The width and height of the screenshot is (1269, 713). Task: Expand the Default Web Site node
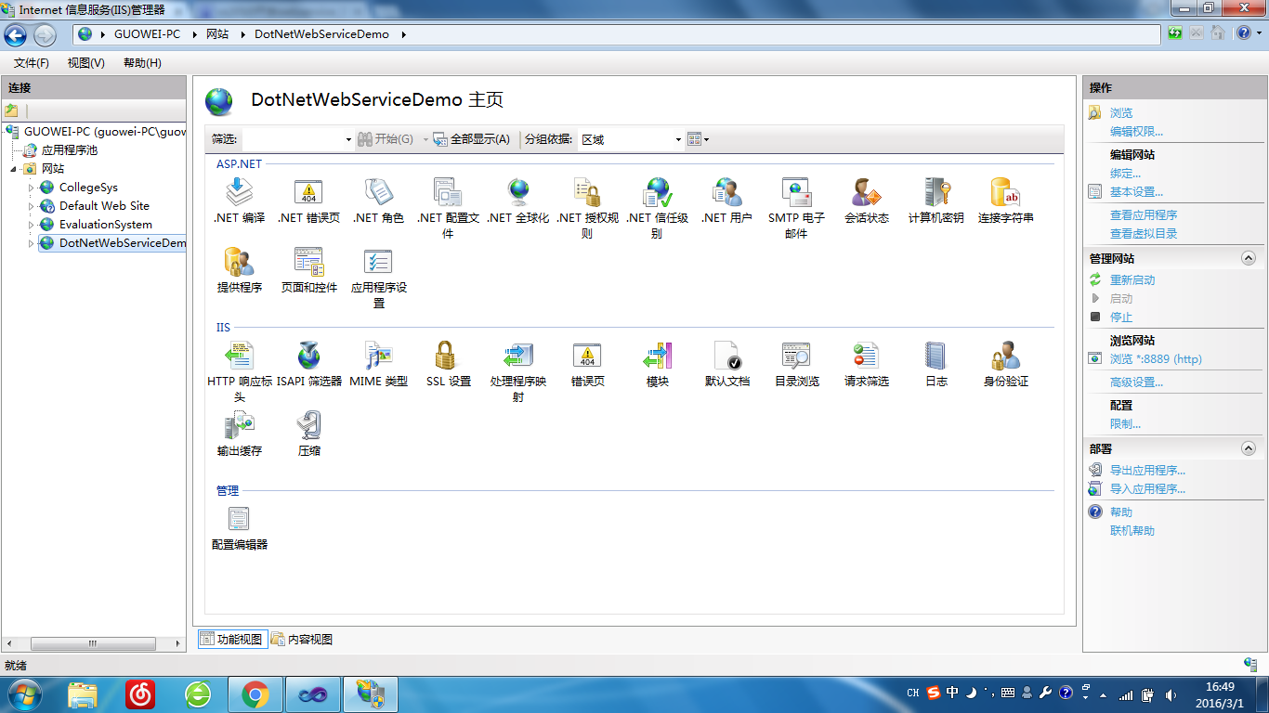click(x=31, y=206)
